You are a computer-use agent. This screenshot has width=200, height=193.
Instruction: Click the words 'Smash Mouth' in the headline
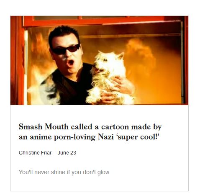point(44,127)
